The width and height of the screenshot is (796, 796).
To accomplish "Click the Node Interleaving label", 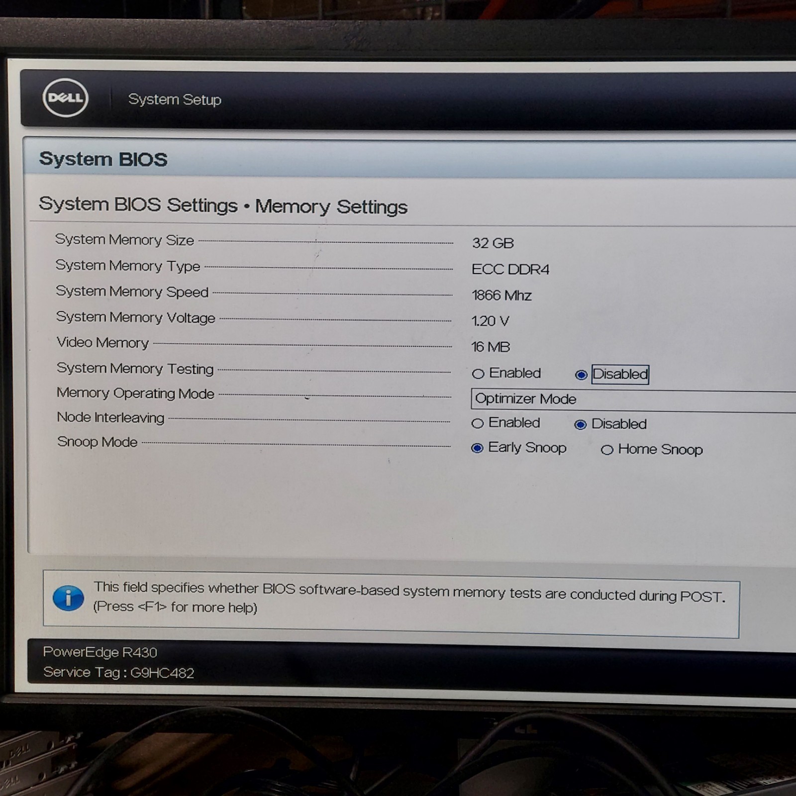I will coord(110,417).
